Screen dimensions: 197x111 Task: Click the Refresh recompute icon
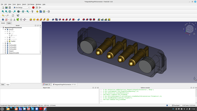[x=13, y=15]
